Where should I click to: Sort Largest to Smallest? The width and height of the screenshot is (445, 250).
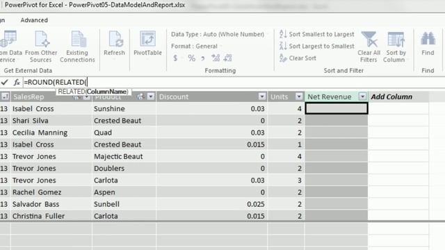pyautogui.click(x=317, y=46)
